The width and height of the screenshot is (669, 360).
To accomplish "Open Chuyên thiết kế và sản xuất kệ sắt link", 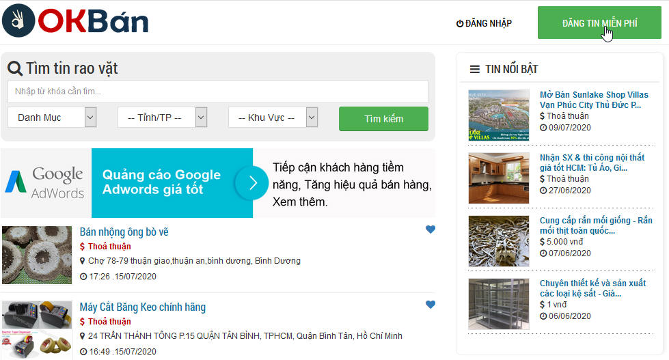I will [x=593, y=288].
